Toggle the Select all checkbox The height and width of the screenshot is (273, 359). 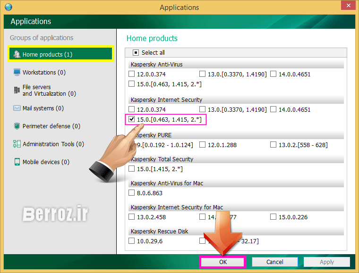pyautogui.click(x=136, y=53)
